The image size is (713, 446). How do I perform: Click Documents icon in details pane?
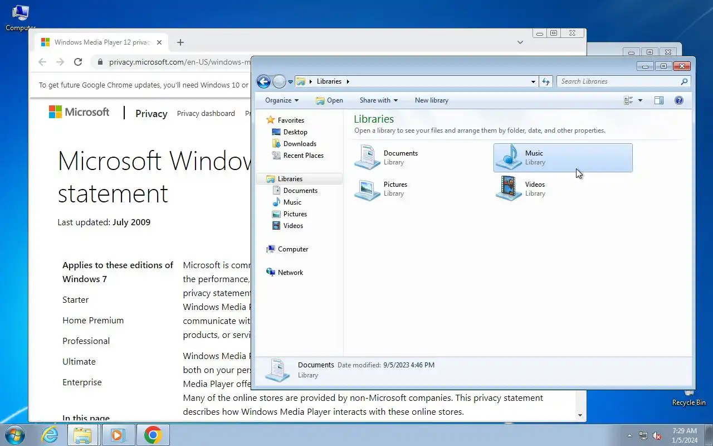click(277, 370)
